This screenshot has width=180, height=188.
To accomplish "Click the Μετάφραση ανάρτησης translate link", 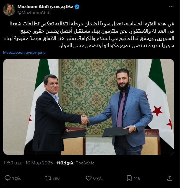I will [x=24, y=53].
